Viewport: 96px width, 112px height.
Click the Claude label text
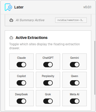coord(21,58)
